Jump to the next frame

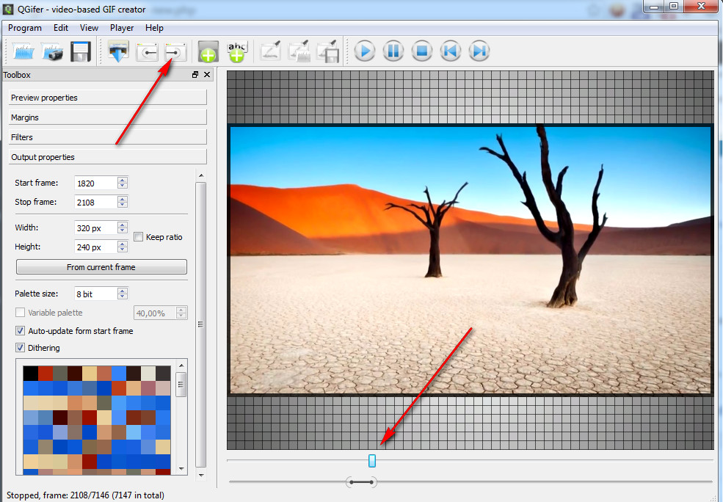coord(479,51)
